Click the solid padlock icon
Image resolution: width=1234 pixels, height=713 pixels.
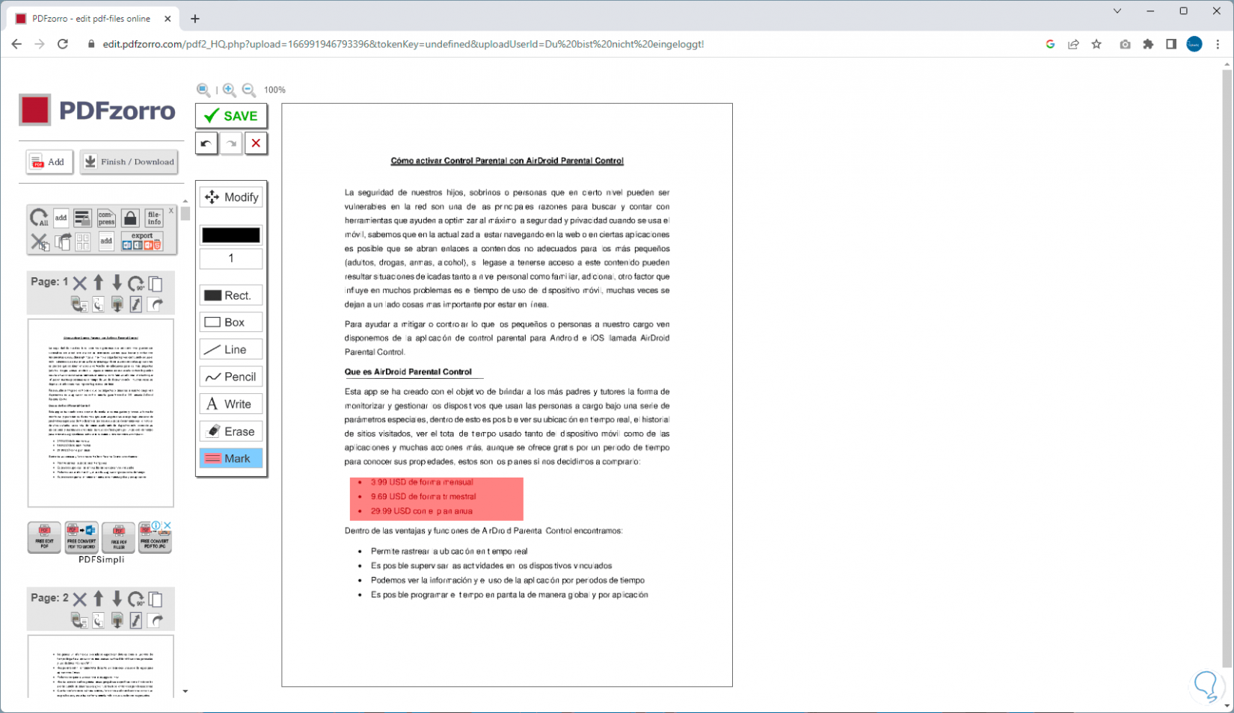(130, 217)
